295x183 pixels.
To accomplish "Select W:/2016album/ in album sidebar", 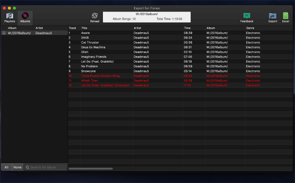I will point(19,33).
